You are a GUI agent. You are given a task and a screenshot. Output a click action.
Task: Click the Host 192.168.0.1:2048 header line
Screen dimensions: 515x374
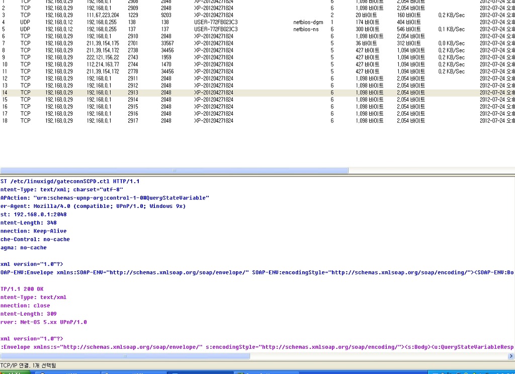click(33, 214)
